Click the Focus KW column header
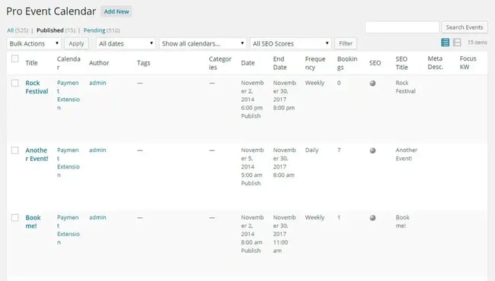The height and width of the screenshot is (281, 495). pos(468,62)
